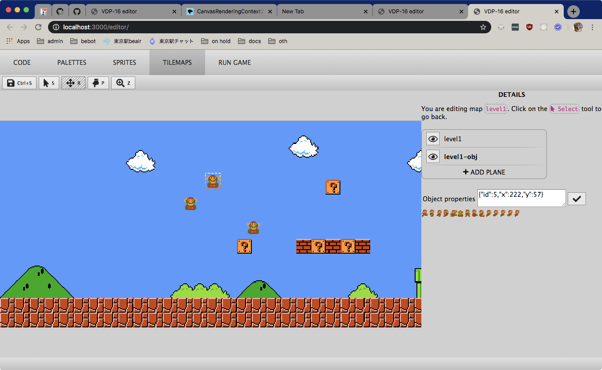The width and height of the screenshot is (602, 370).
Task: Open the docs bookmark folder
Action: tap(250, 41)
